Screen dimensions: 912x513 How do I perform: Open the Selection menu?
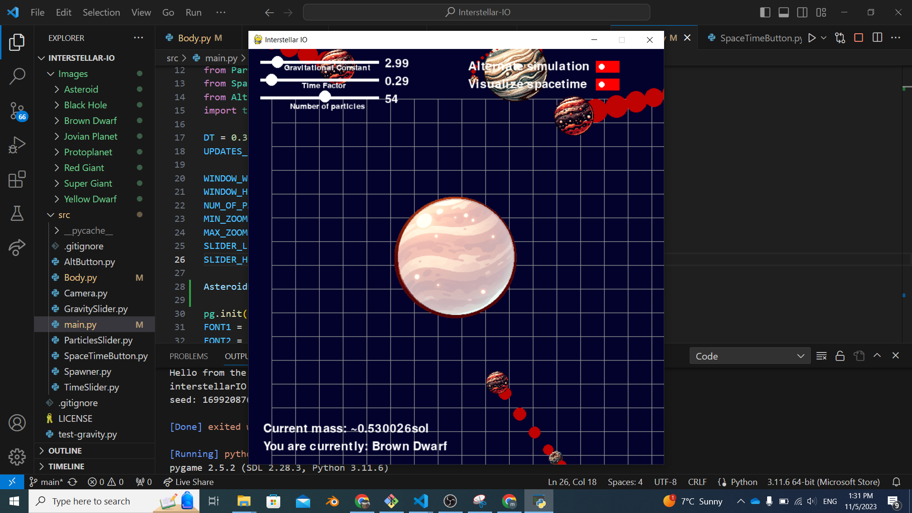pyautogui.click(x=101, y=12)
